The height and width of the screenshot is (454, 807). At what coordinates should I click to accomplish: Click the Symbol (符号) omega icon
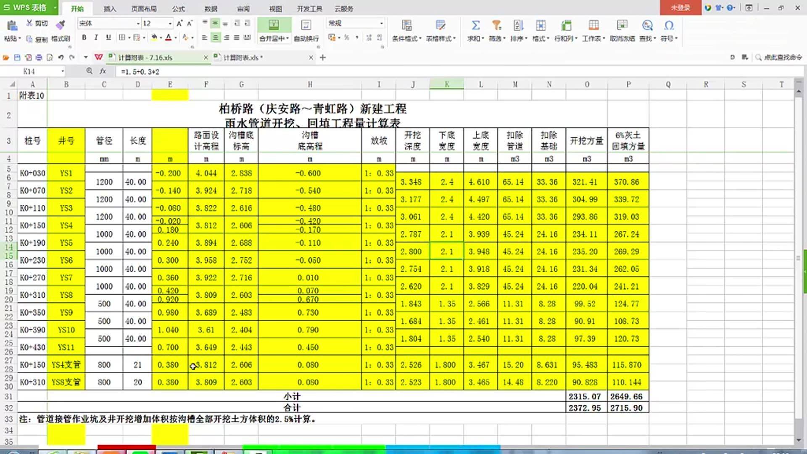(x=669, y=26)
